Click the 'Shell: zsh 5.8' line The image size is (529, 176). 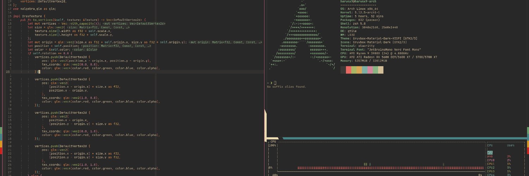pos(353,24)
